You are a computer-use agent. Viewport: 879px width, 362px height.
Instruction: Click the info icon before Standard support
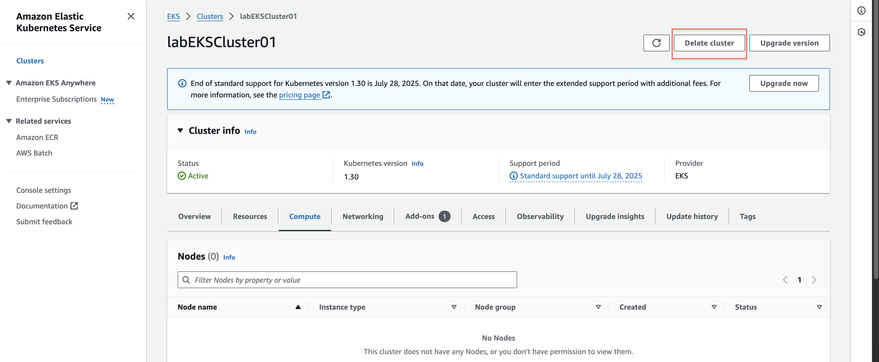[514, 176]
